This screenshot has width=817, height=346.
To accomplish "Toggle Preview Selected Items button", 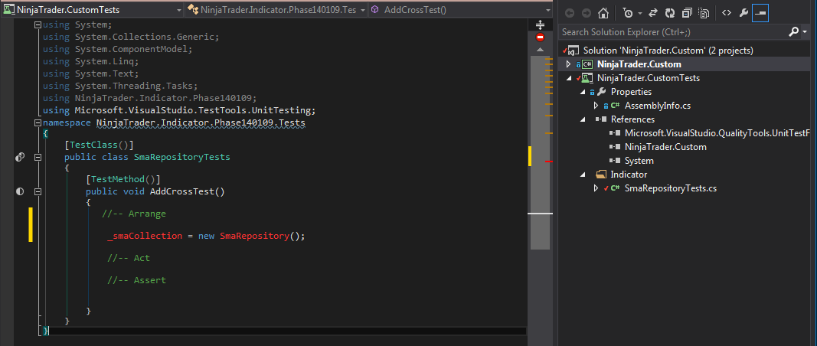I will pyautogui.click(x=760, y=13).
